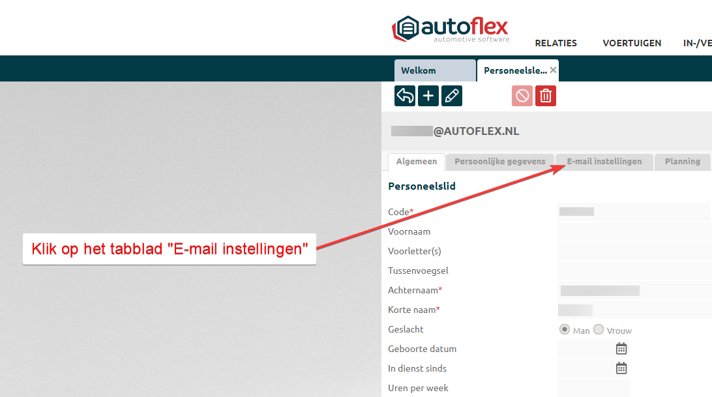Open the E-mail instellingen tab
This screenshot has width=712, height=397.
[x=604, y=162]
